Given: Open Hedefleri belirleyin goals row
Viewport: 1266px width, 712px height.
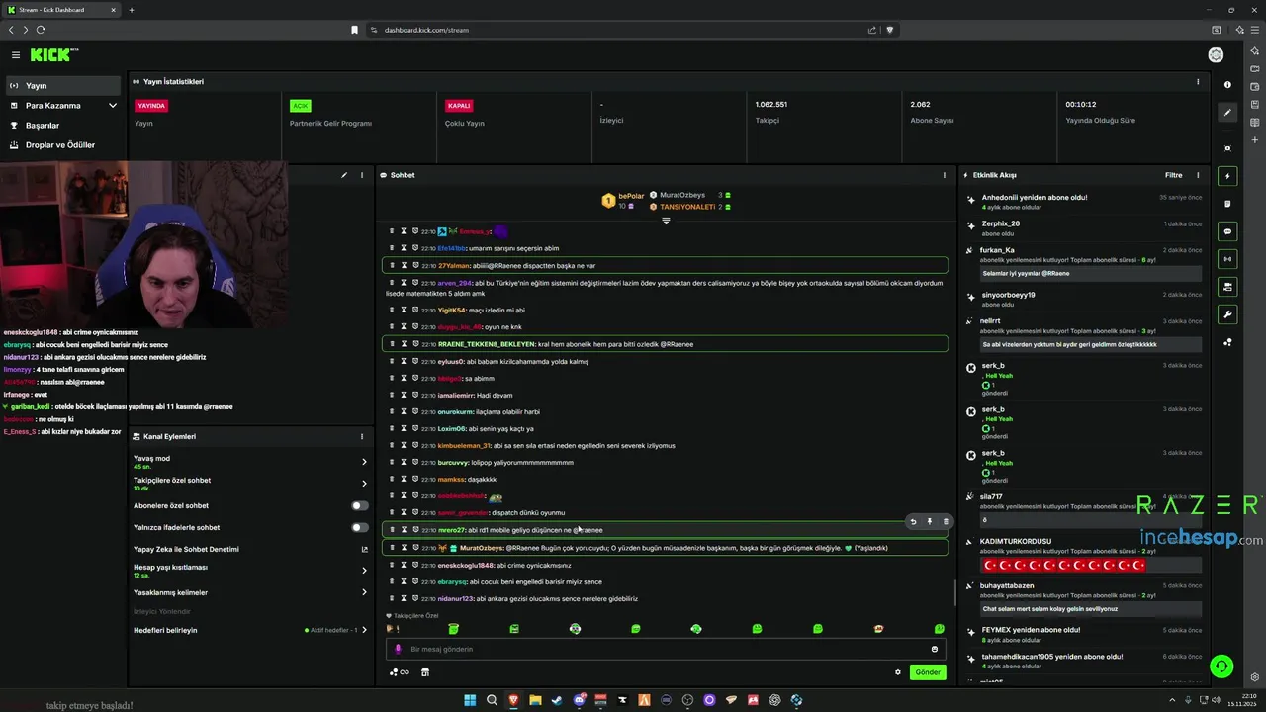Looking at the screenshot, I should 250,630.
